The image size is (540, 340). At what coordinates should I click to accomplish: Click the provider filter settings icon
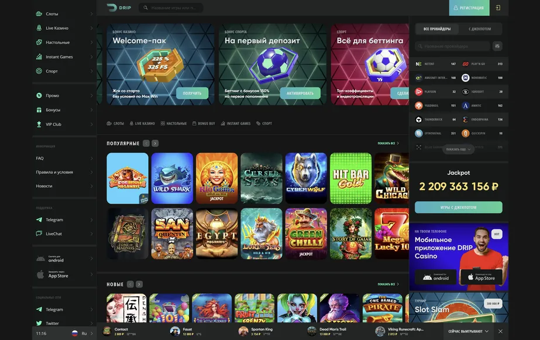(x=497, y=46)
